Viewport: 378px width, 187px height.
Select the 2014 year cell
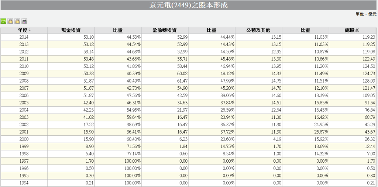click(x=24, y=37)
